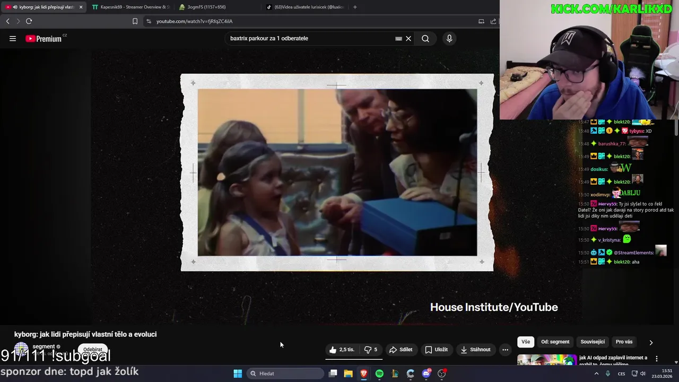Screen dimensions: 679x382
Task: Select tybyss's XD chat message
Action: pyautogui.click(x=615, y=131)
